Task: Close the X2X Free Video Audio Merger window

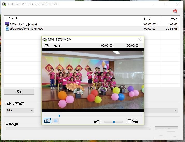Action: (177, 4)
